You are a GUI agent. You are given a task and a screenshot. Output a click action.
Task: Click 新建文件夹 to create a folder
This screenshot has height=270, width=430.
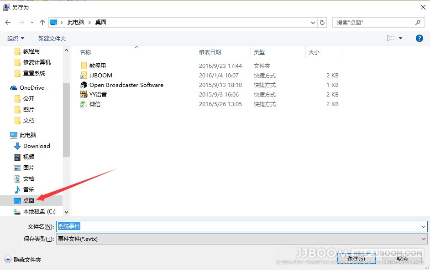coord(52,39)
